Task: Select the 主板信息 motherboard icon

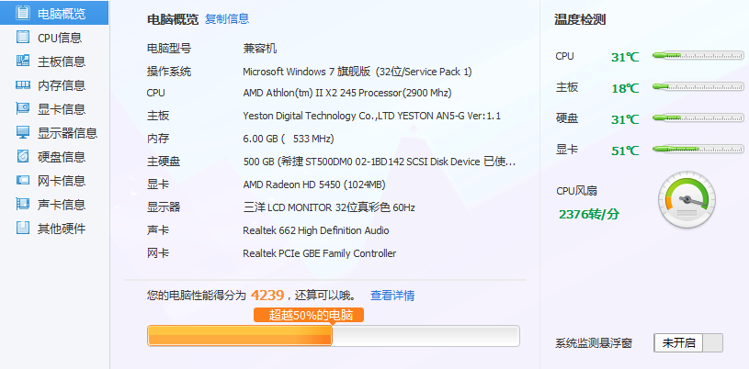Action: [x=22, y=61]
